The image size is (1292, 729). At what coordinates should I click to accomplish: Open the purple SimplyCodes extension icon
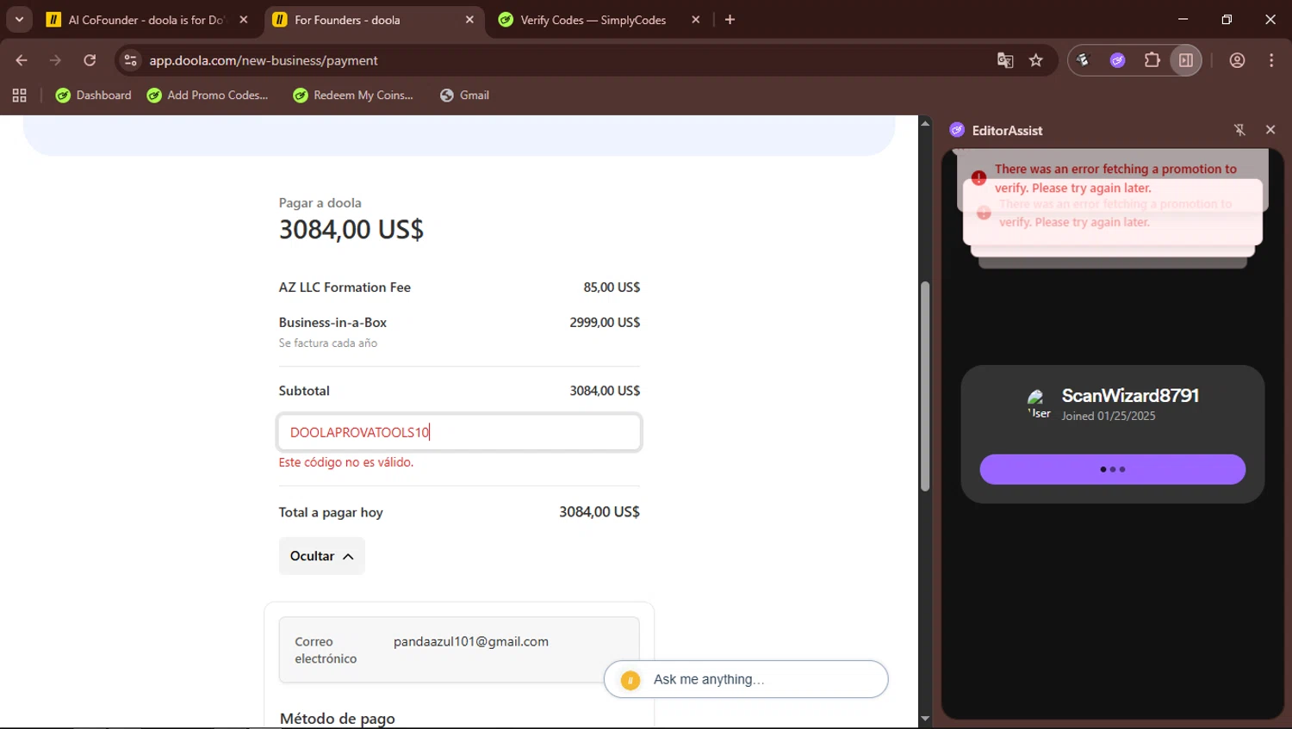coord(1117,60)
